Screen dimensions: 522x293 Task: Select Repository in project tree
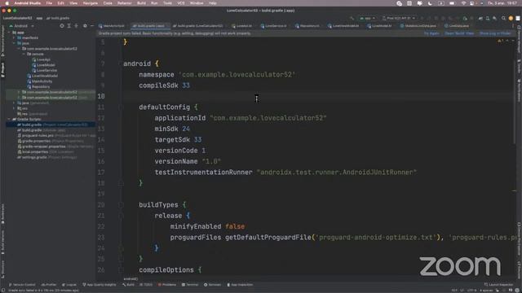(x=38, y=87)
